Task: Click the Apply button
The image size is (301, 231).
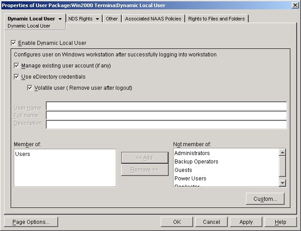Action: (246, 222)
